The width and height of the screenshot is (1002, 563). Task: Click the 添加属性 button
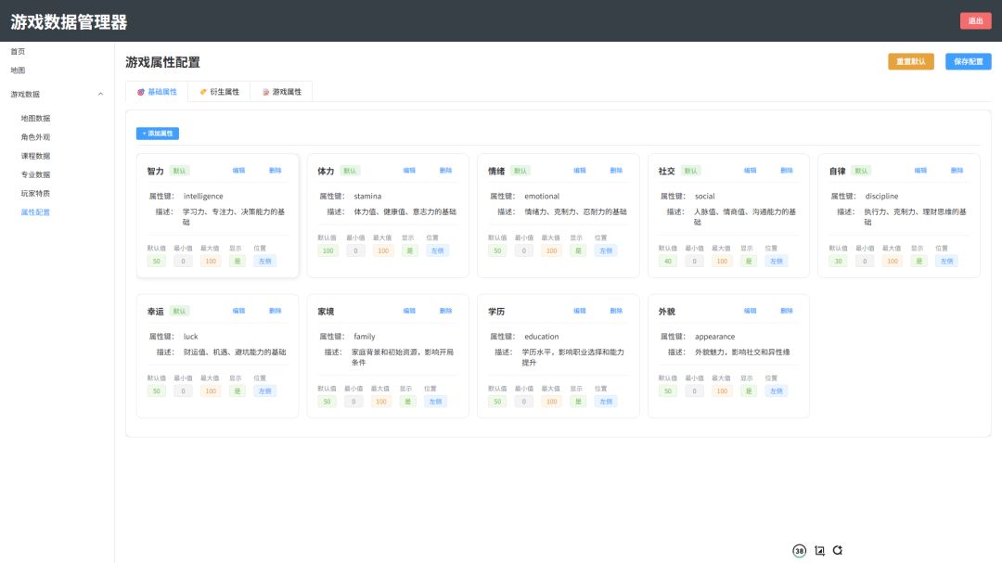(157, 134)
